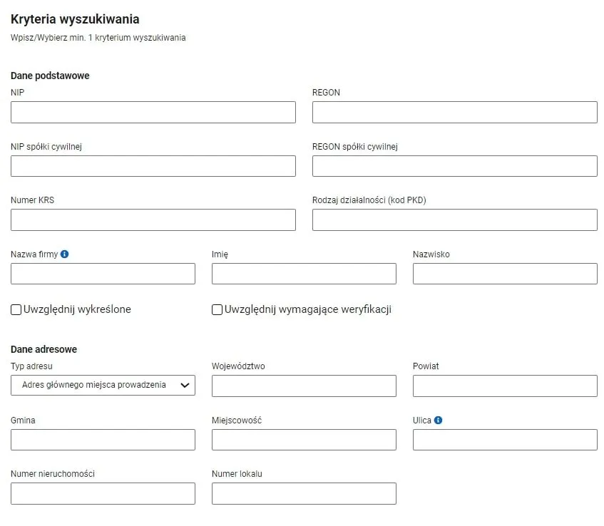Click inside the NIP input field
604x526 pixels.
[153, 112]
